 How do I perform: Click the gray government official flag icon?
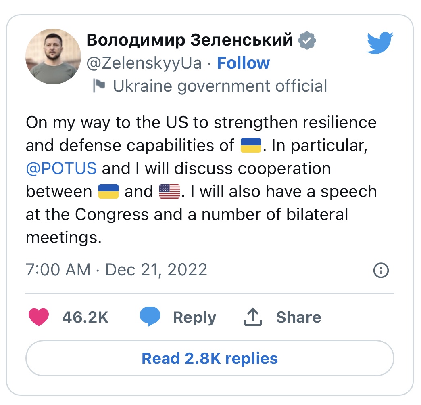coord(99,86)
